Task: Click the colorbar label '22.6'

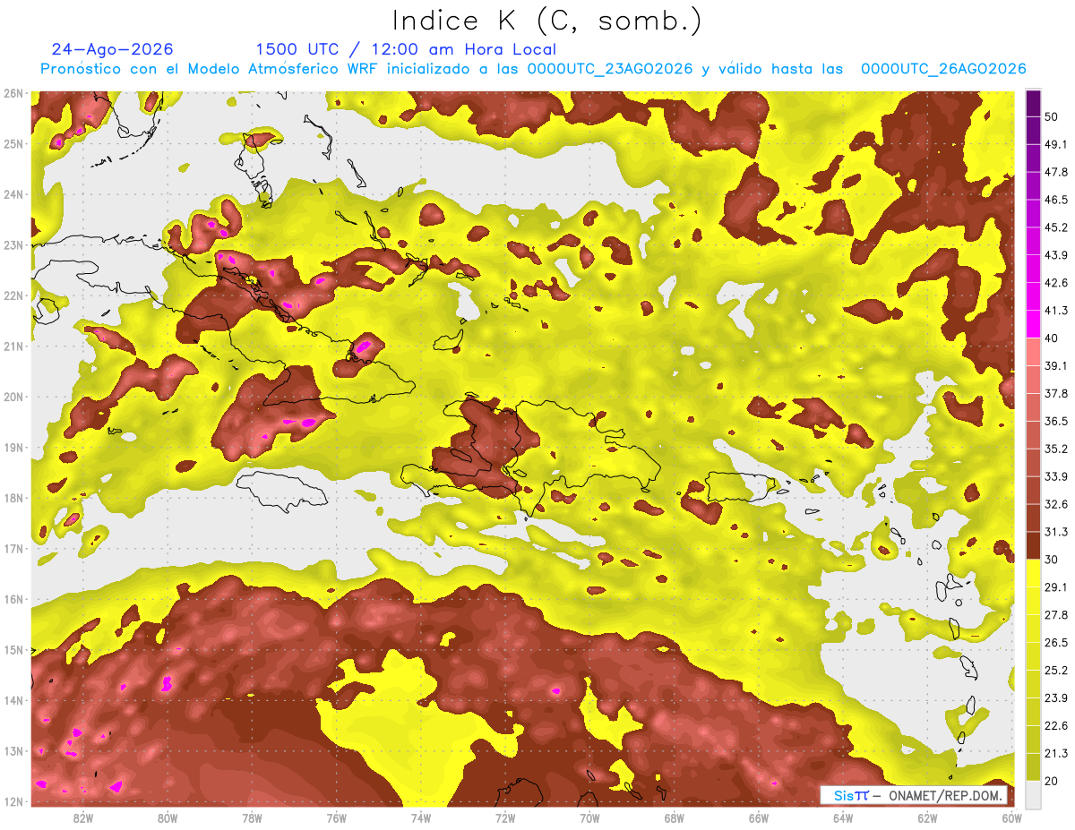Action: click(x=1056, y=726)
